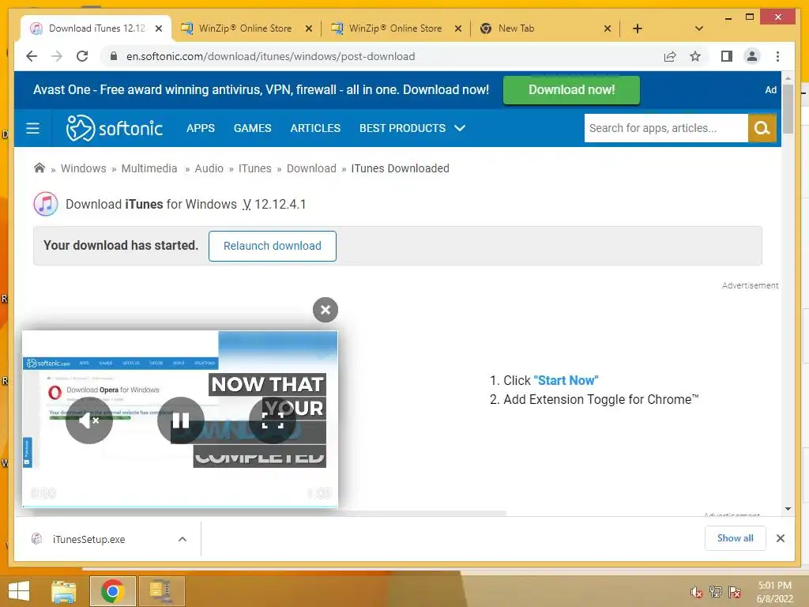
Task: Open WinZip from the taskbar
Action: [x=160, y=591]
